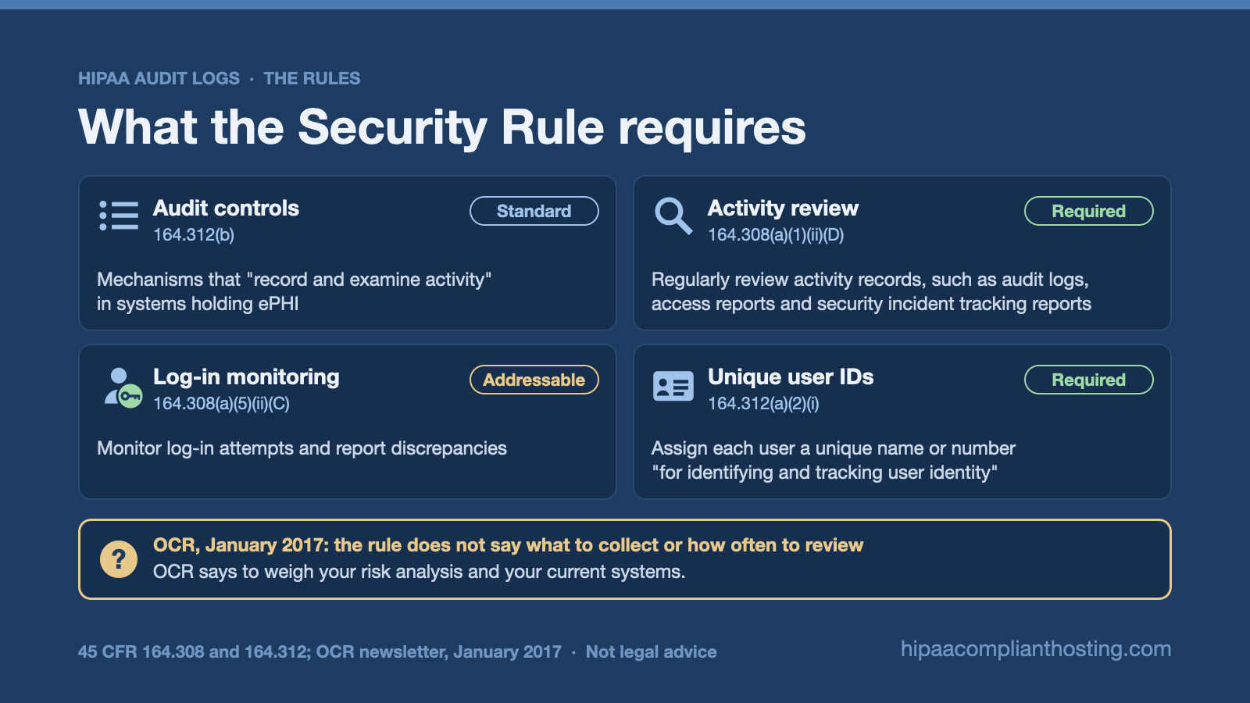Click OCR says to weigh your risk analysis
This screenshot has height=703, width=1250.
pos(419,572)
